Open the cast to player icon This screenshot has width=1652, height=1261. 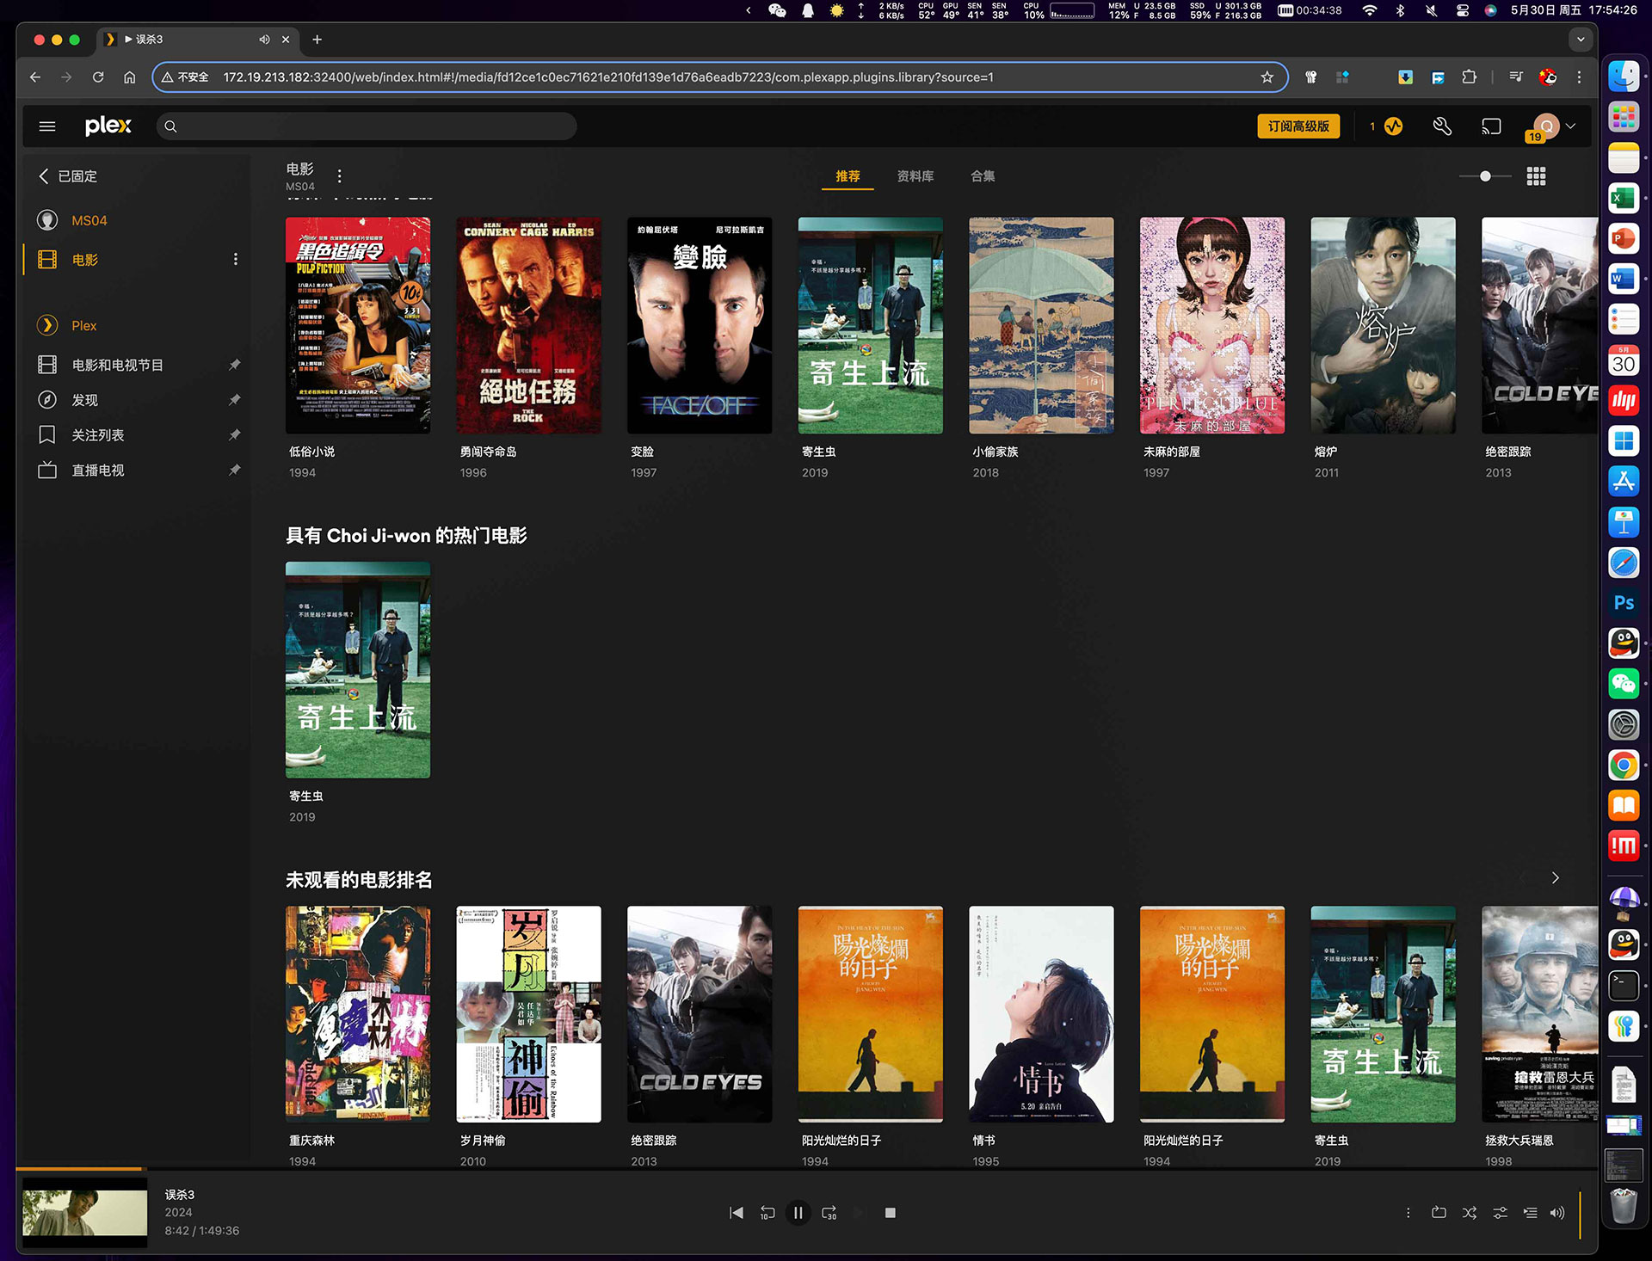(1491, 126)
